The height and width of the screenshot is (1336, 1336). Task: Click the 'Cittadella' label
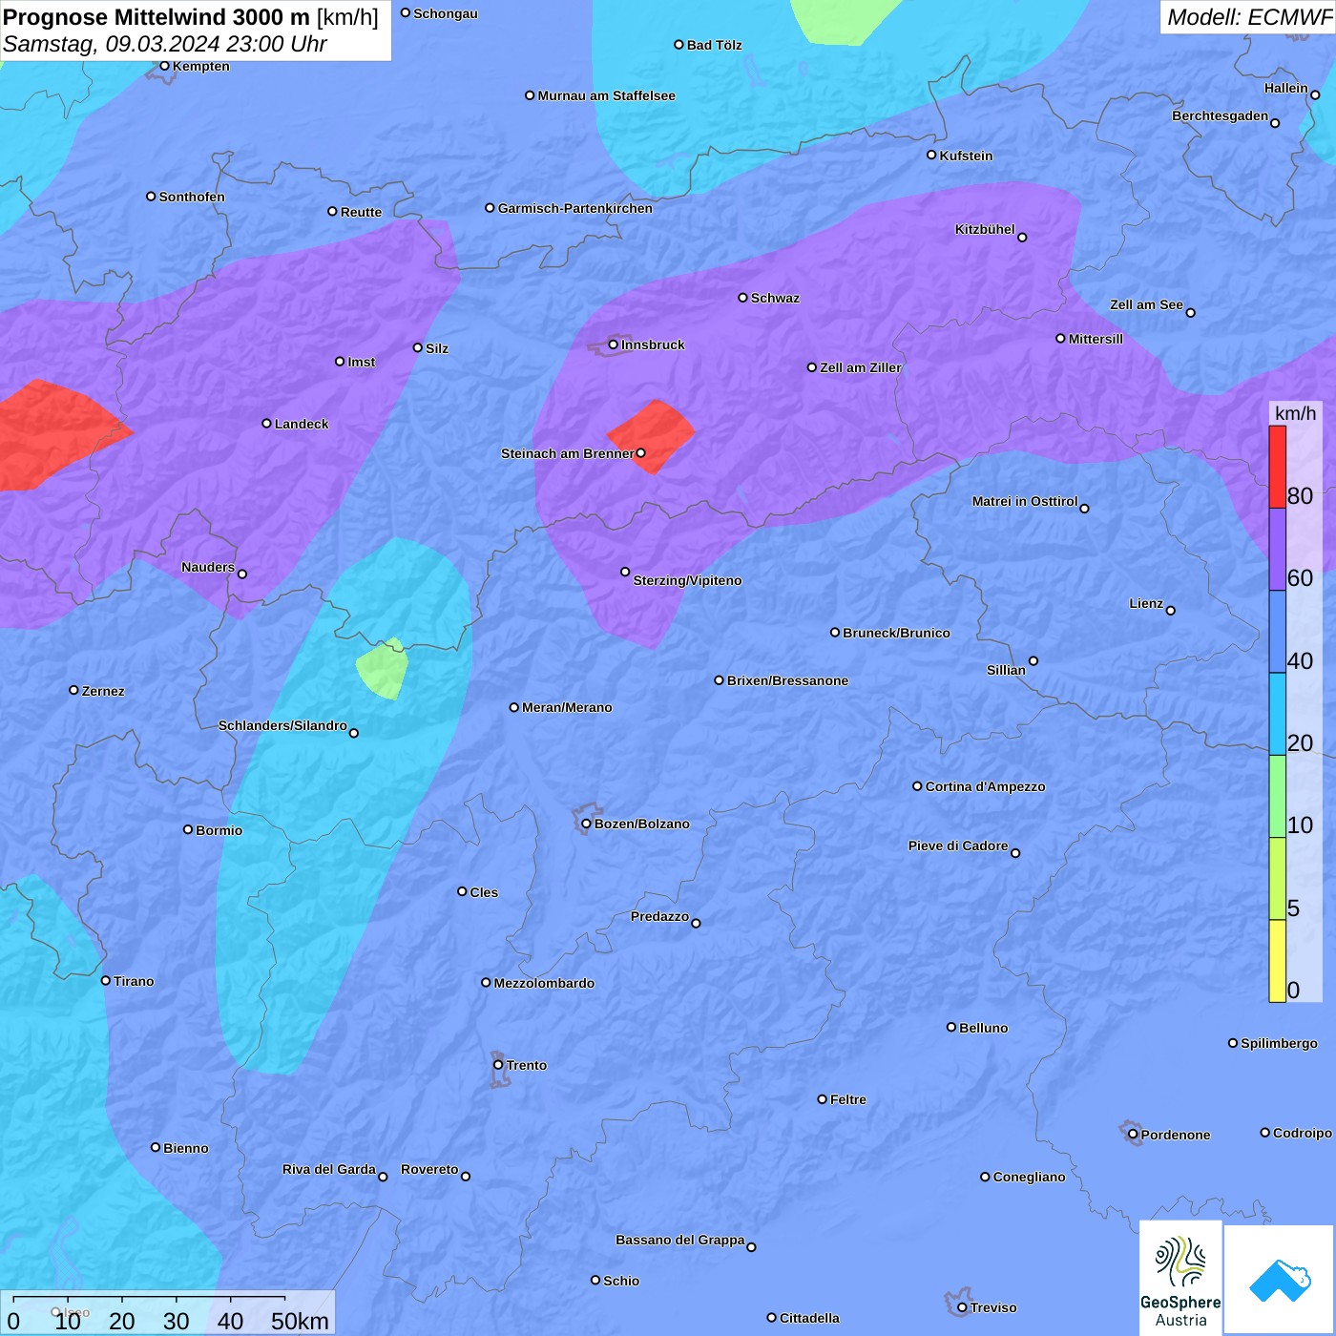coord(809,1318)
